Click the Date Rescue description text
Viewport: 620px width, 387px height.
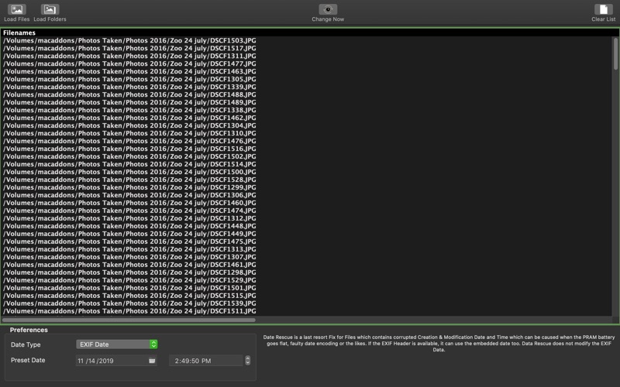tap(439, 344)
